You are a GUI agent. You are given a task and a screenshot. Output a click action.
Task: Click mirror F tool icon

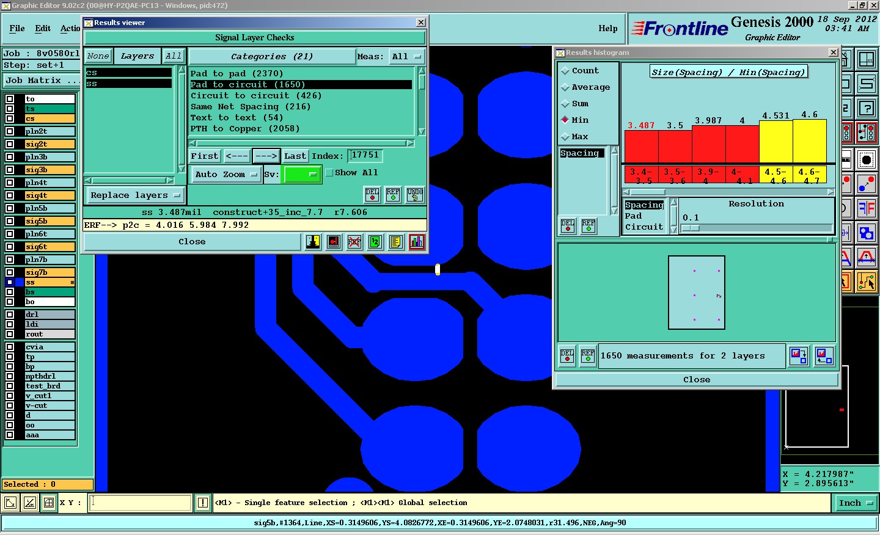point(867,208)
